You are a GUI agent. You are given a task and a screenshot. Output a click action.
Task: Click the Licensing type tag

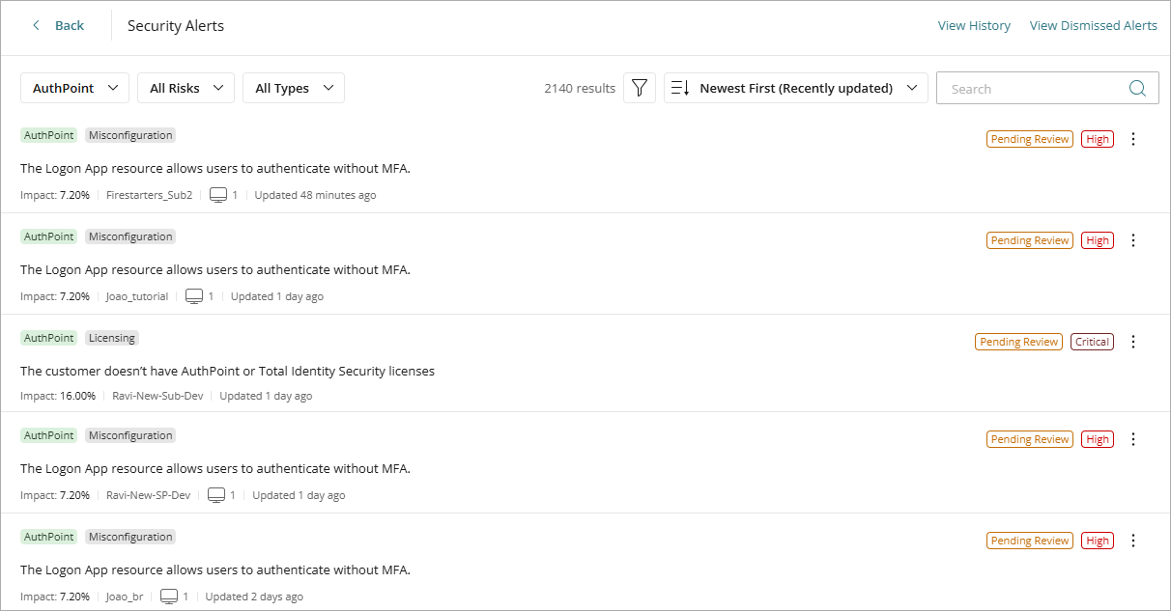click(112, 338)
